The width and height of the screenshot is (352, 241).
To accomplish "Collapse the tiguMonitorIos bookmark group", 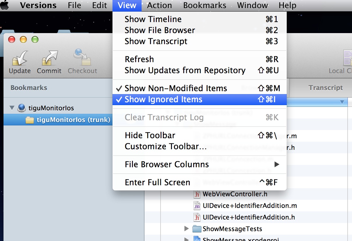I will tap(12, 108).
